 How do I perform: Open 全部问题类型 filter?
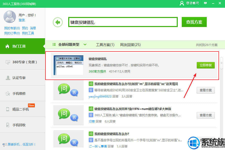click(x=69, y=45)
